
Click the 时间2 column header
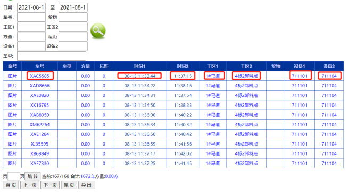point(183,66)
